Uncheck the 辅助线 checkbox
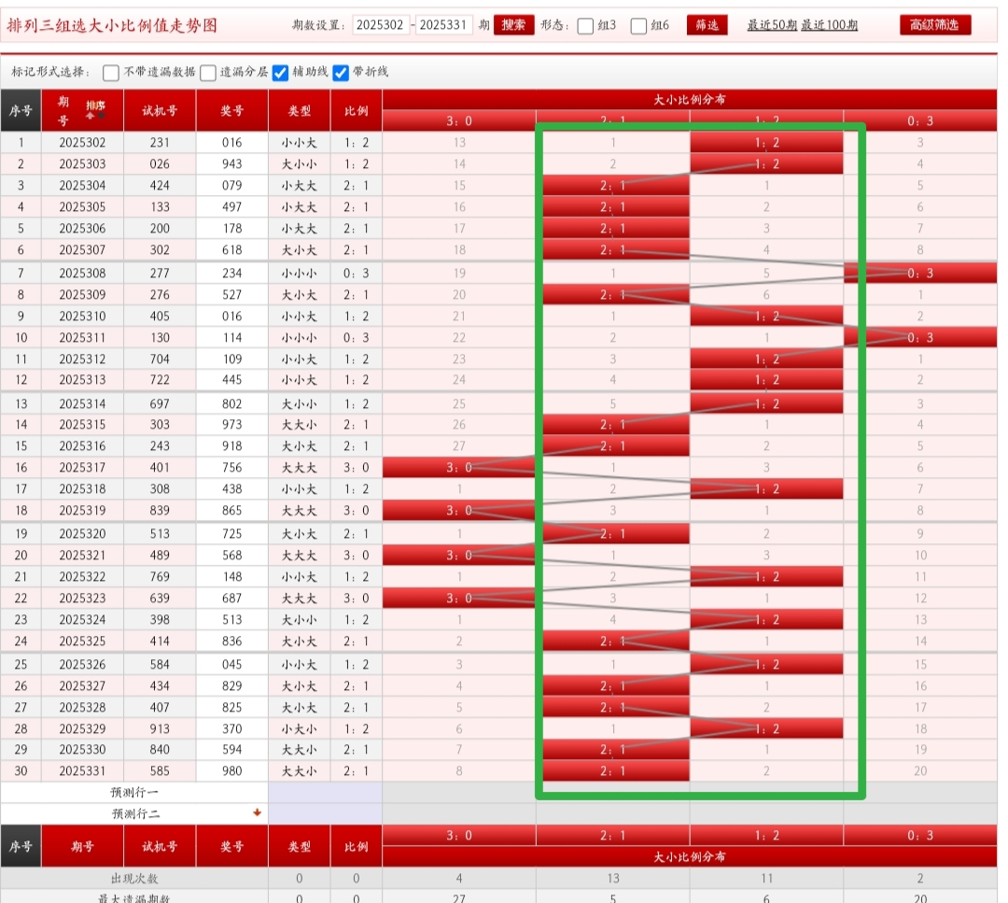The width and height of the screenshot is (1008, 903). click(280, 73)
